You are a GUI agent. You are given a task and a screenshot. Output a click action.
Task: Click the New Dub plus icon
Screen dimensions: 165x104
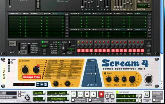tap(107, 96)
